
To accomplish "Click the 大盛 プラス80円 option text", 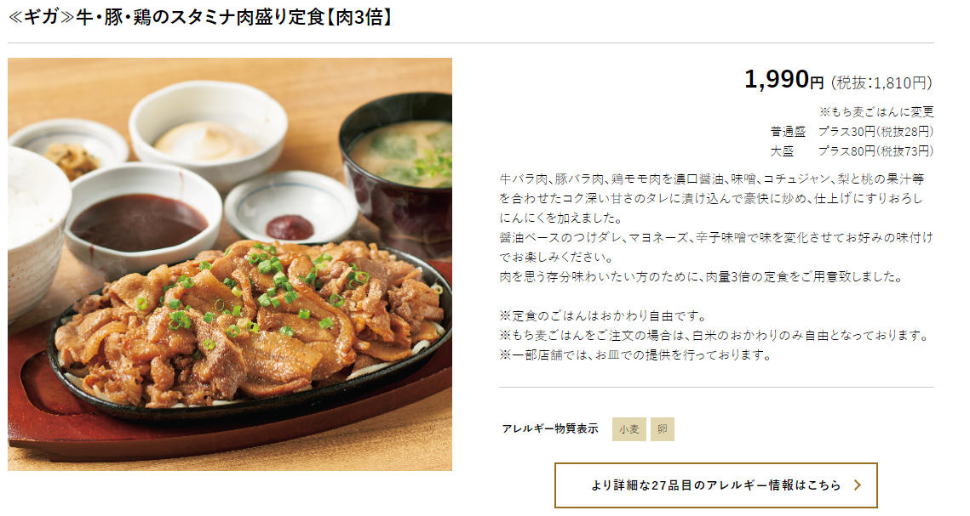I will click(852, 150).
